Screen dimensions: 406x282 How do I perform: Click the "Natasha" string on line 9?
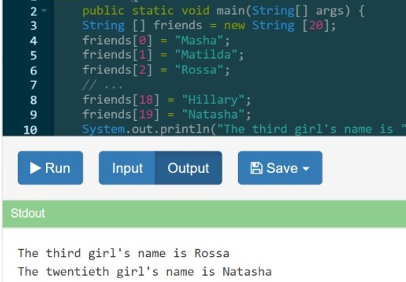[x=216, y=114]
